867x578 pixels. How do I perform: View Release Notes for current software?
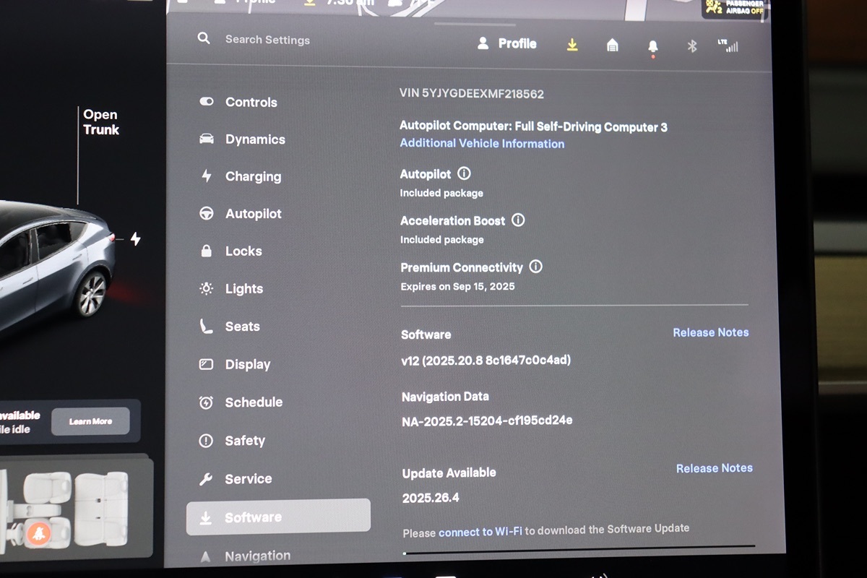tap(710, 332)
